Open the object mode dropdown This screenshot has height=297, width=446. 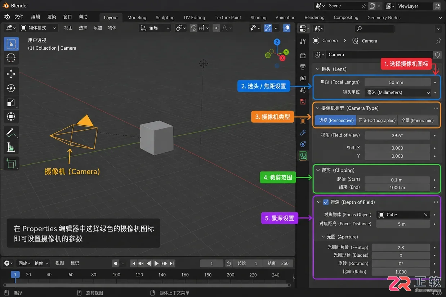(x=39, y=28)
